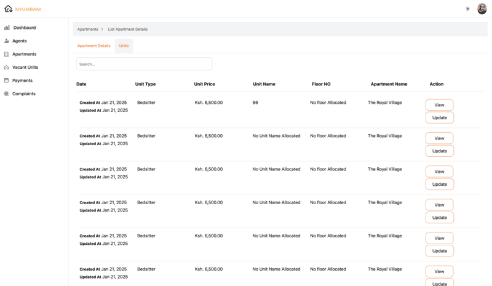Click the Agents people icon in sidebar
Viewport: 492px width, 286px height.
pyautogui.click(x=7, y=41)
